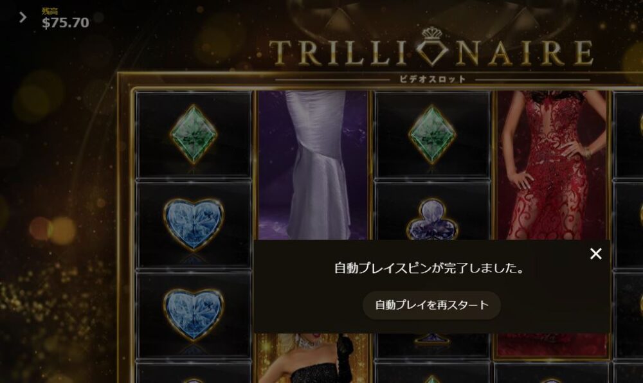This screenshot has width=643, height=383.
Task: Click the letter T starting the Trillionaire title
Action: pyautogui.click(x=282, y=53)
